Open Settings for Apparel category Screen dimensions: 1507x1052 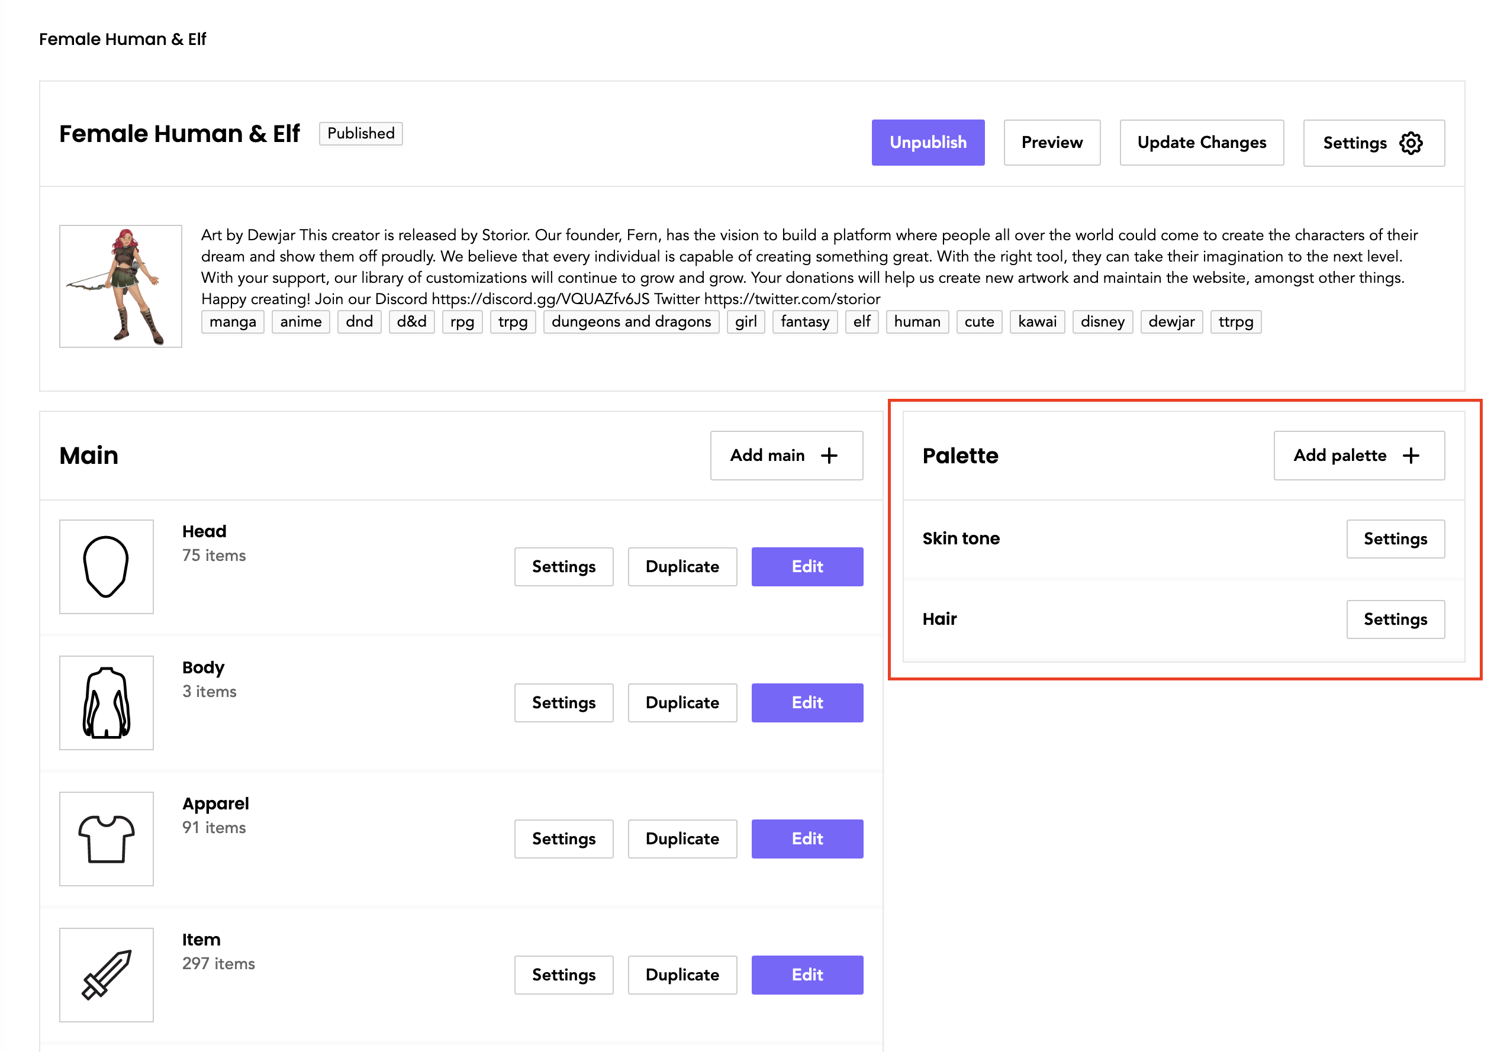[563, 838]
